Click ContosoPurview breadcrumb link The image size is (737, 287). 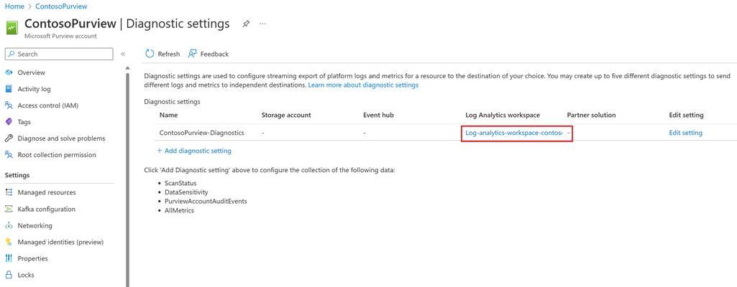pyautogui.click(x=61, y=6)
